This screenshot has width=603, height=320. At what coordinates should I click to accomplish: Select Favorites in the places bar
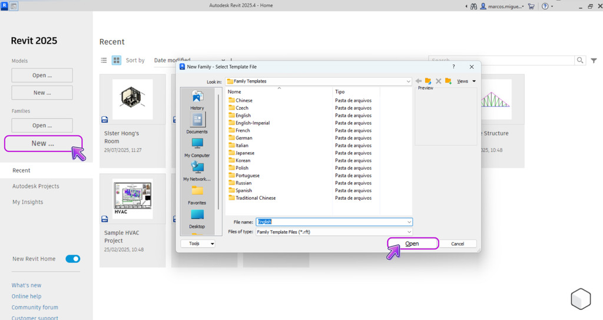point(197,195)
